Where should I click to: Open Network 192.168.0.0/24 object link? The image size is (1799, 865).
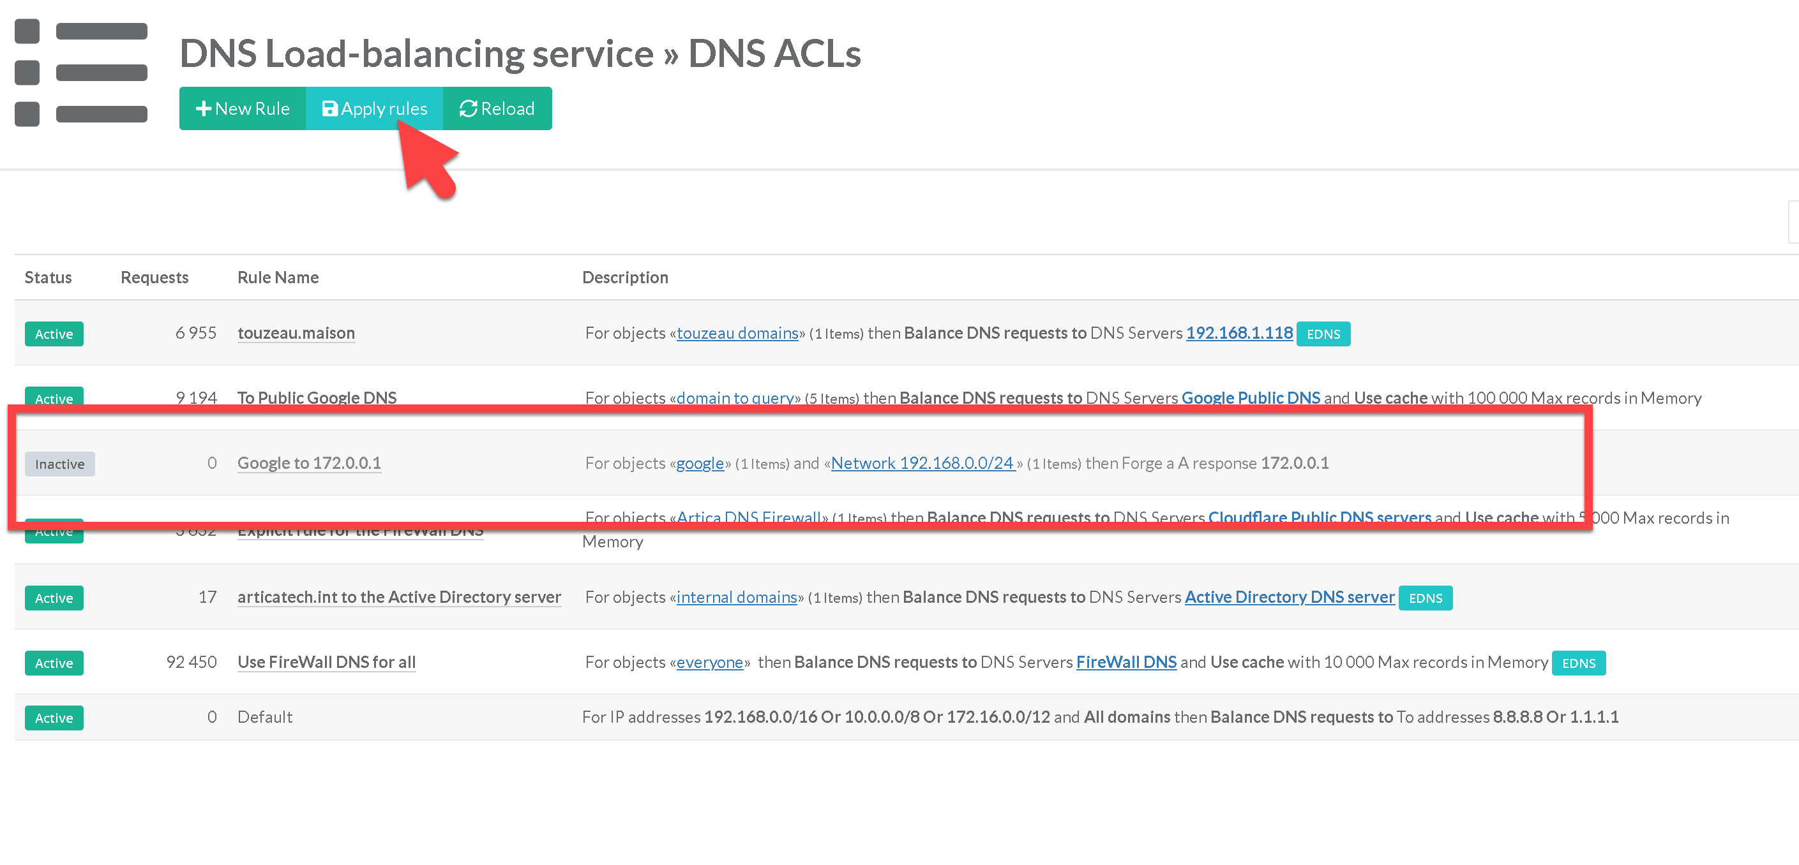pos(922,463)
